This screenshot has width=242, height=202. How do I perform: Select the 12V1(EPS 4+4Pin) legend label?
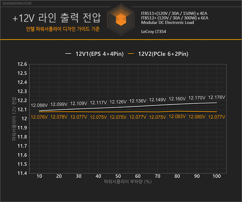tap(100, 54)
